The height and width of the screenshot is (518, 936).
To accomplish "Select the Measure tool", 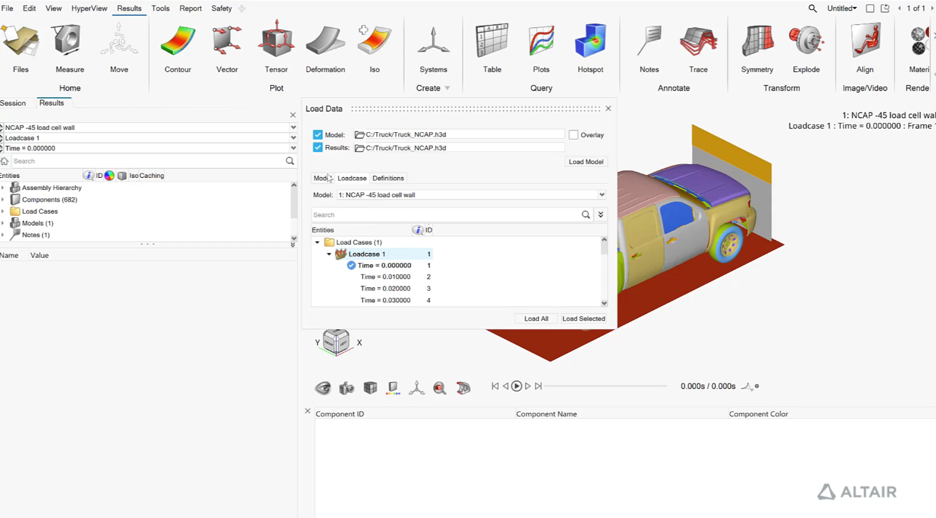I will 69,49.
